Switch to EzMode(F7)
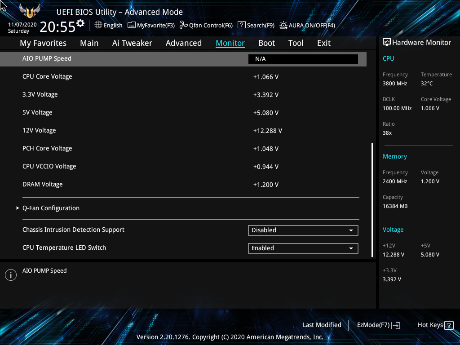 (378, 325)
